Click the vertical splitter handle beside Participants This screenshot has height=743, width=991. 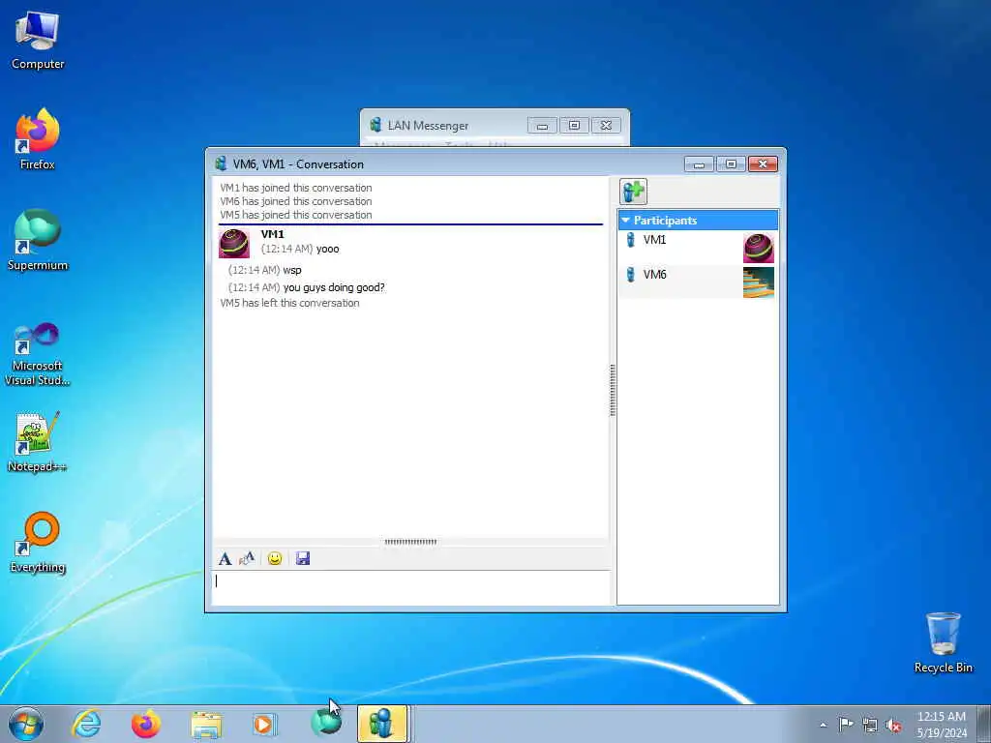(x=613, y=390)
